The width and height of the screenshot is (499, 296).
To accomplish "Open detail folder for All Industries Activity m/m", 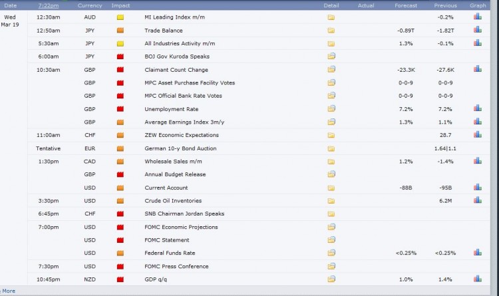I will click(331, 43).
